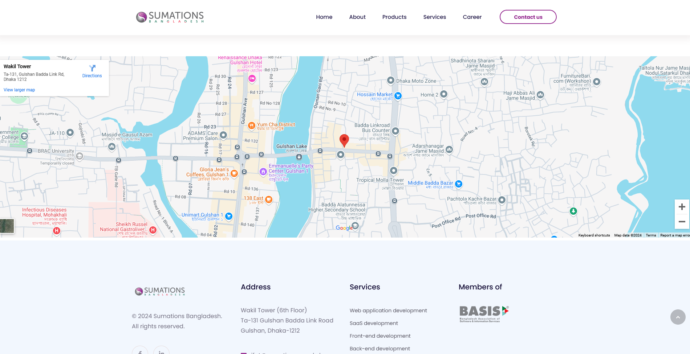The image size is (690, 354).
Task: Click the Sumations logo in the header
Action: [169, 17]
